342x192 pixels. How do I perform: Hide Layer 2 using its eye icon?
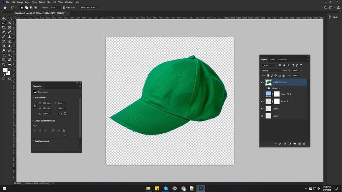(262, 108)
